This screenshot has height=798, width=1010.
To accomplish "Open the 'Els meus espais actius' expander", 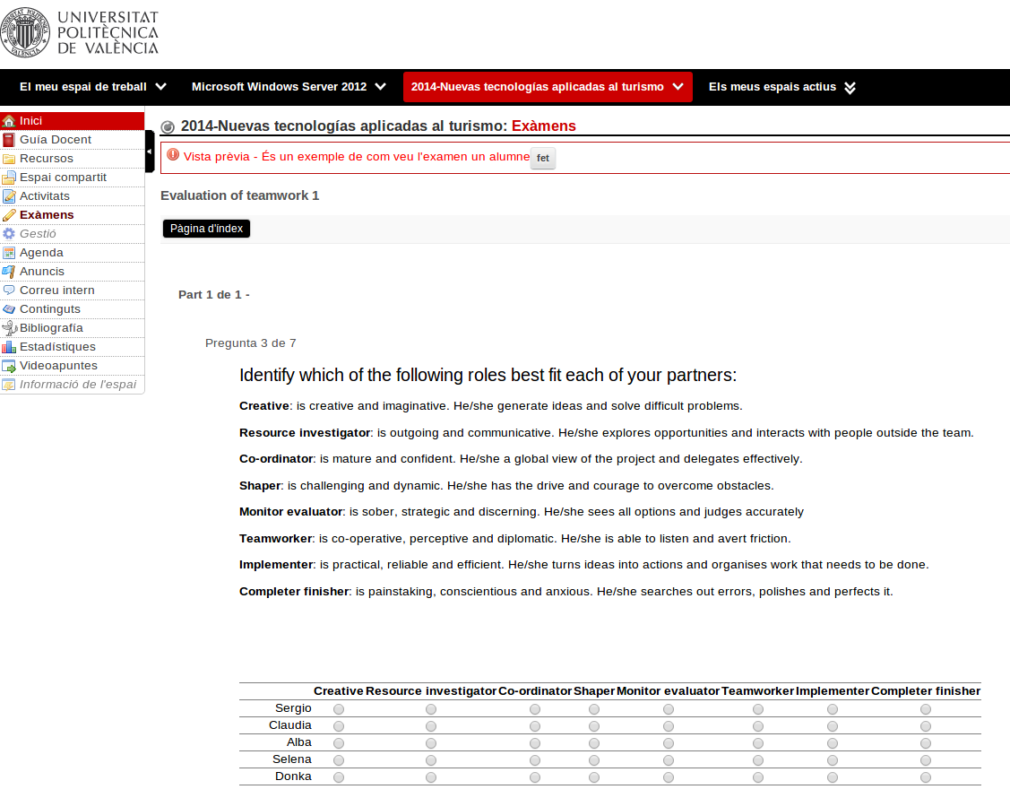I will (782, 87).
